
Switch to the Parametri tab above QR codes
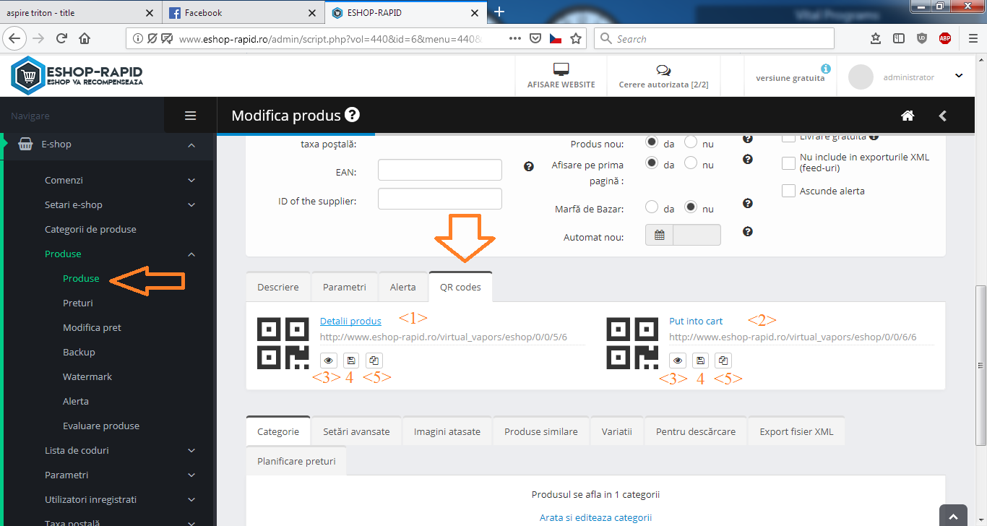click(x=345, y=287)
